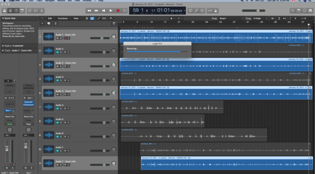Toggle record enable on Audio 1 - Zoom H4n
This screenshot has width=315, height=174.
click(x=65, y=38)
